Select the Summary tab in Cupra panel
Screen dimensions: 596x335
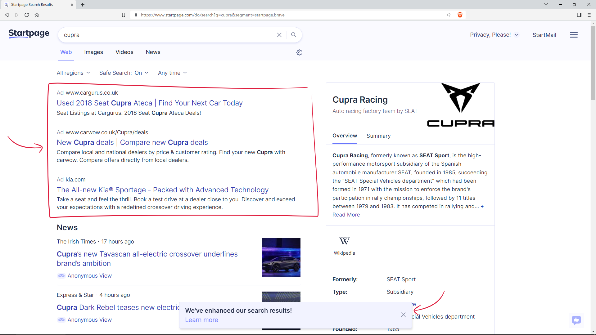pos(378,136)
